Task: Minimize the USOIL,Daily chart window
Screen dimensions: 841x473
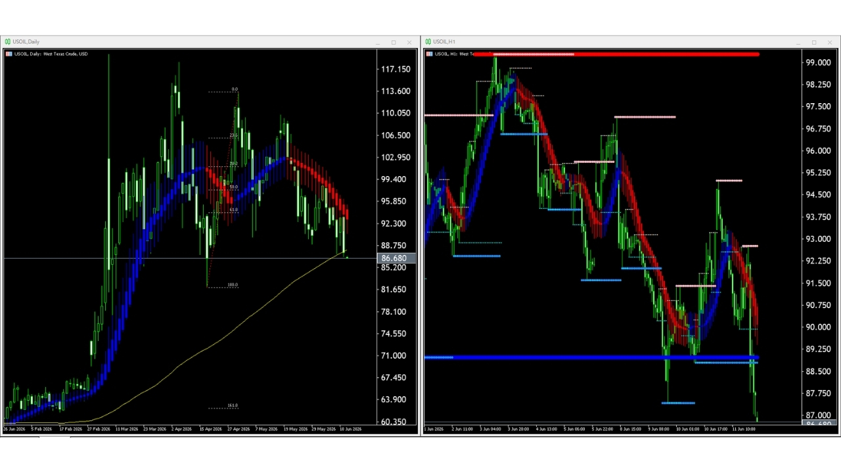Action: (378, 43)
